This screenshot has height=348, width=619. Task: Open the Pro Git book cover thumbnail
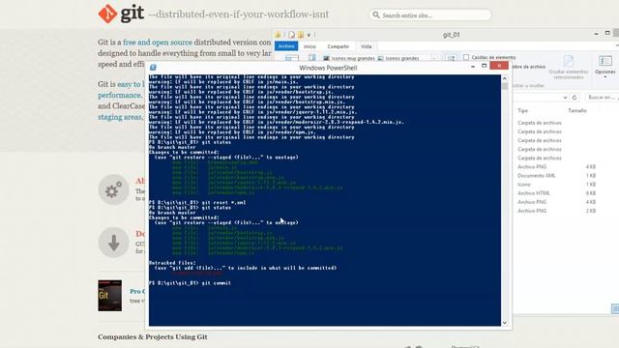[109, 296]
